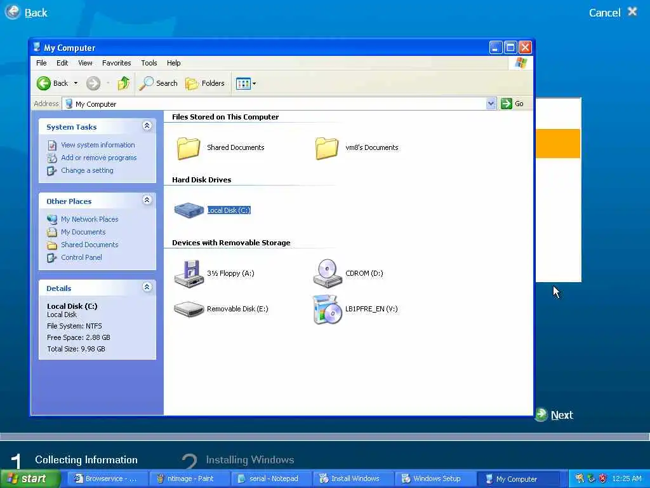
Task: Switch to Browservice taskbar button
Action: 107,479
